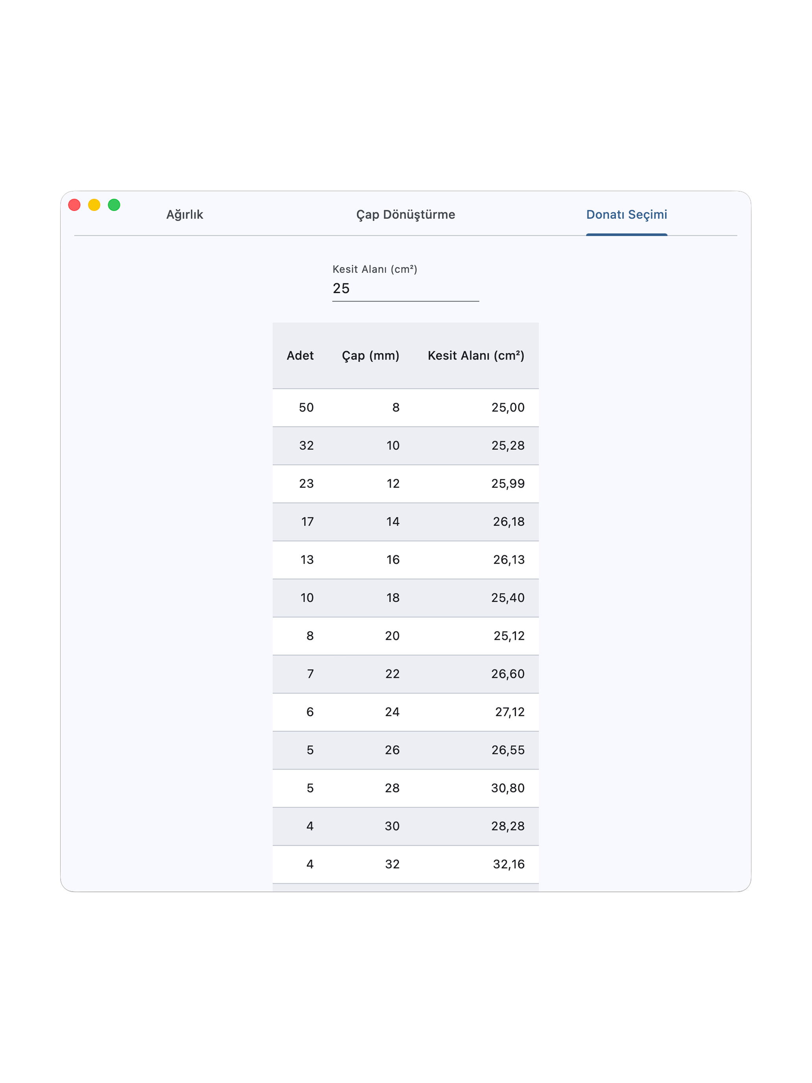
Task: Select the row with area 27,12
Action: (406, 712)
